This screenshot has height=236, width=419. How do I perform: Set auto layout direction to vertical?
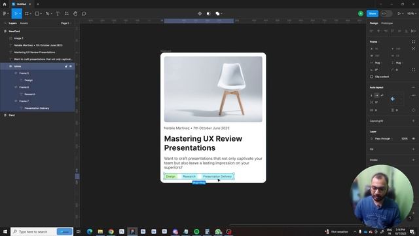[x=371, y=95]
